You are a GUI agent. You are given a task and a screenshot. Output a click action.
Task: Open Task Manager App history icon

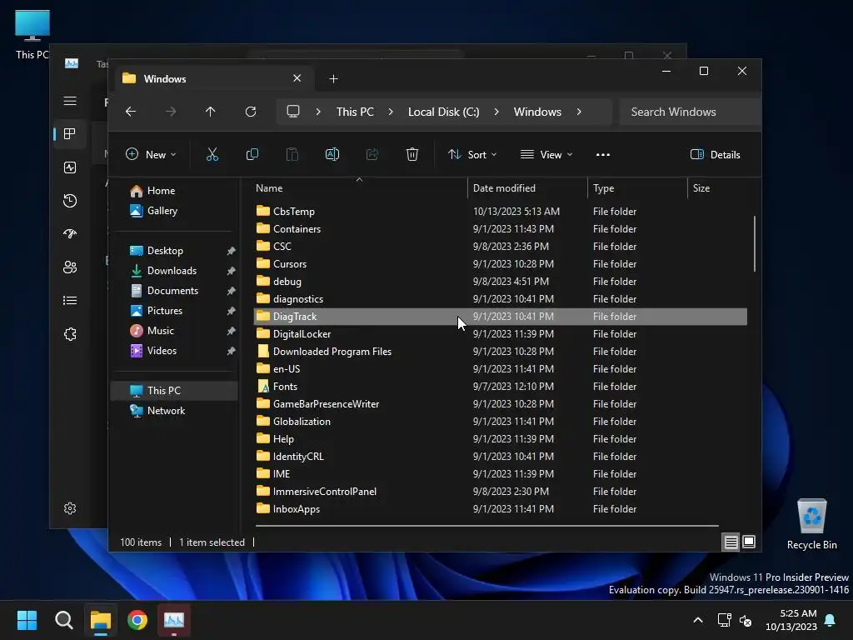[x=70, y=201]
